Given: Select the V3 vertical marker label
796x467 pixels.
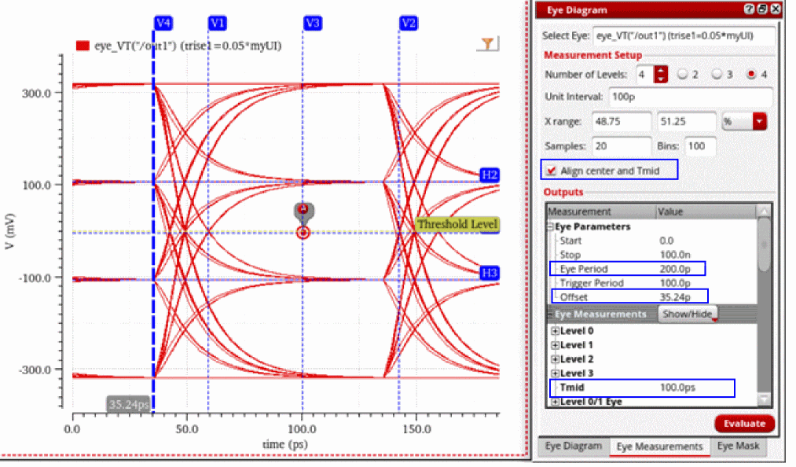Looking at the screenshot, I should pos(313,23).
